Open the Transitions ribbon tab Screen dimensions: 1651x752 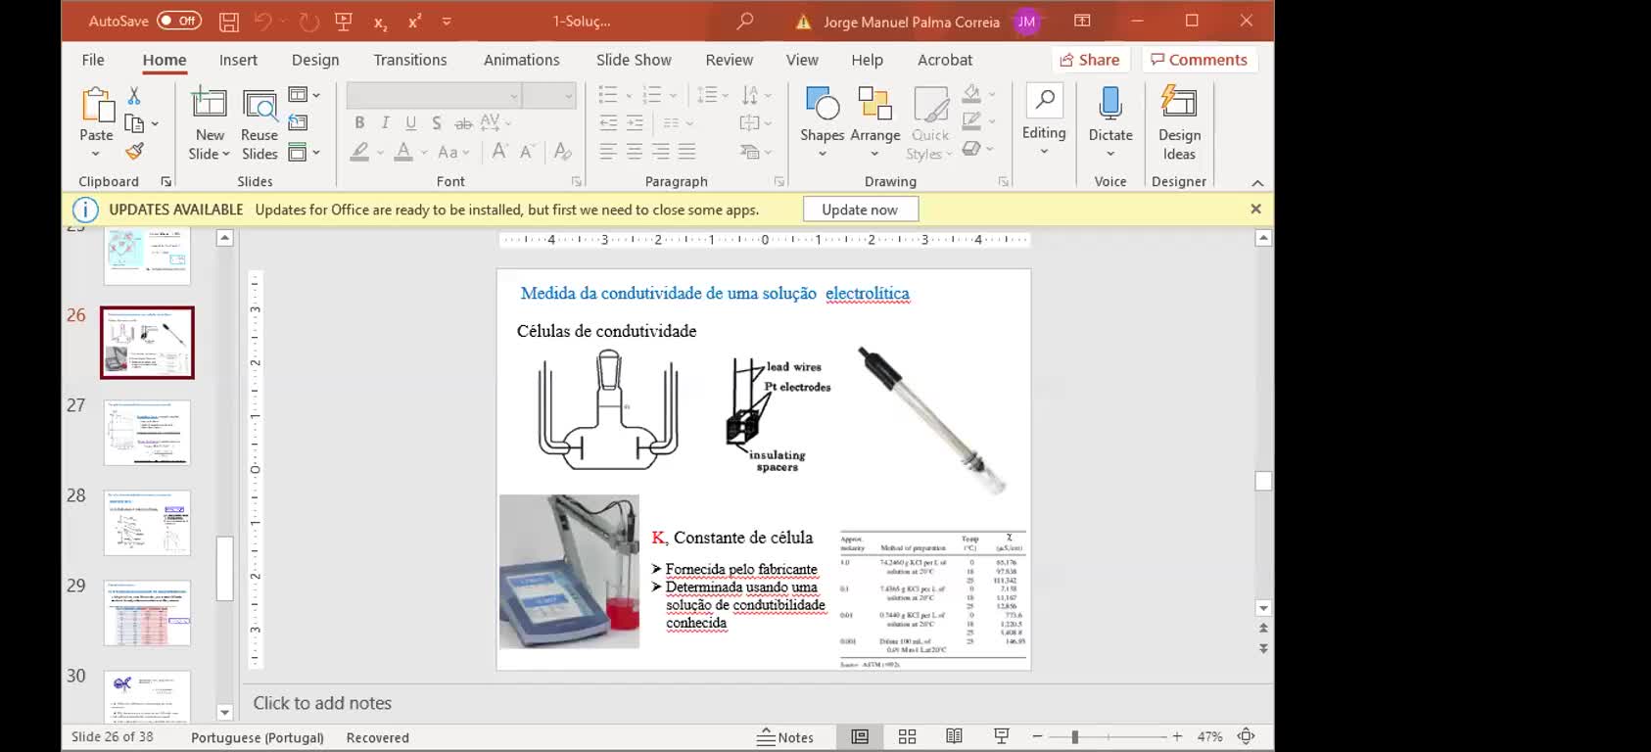409,60
